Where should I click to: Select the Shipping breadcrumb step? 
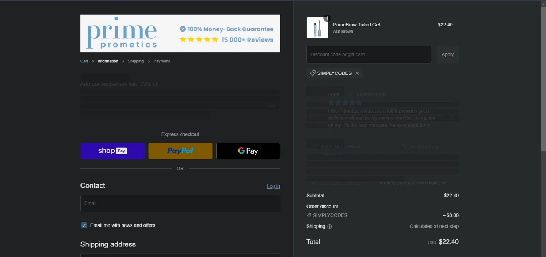tap(136, 61)
